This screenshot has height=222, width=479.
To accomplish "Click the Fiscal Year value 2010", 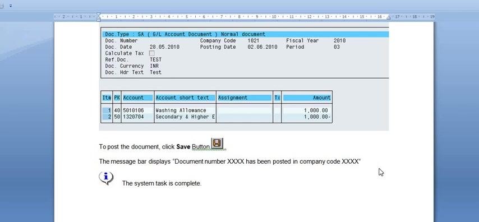I will click(x=339, y=40).
